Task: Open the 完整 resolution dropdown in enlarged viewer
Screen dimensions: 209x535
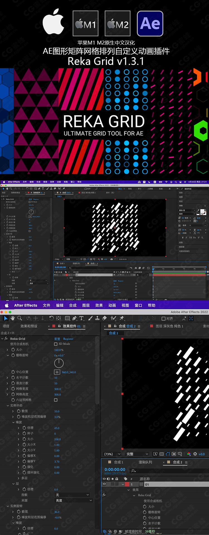Action: (137, 454)
